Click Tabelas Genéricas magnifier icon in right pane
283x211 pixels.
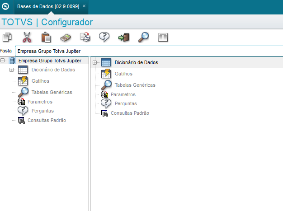pos(107,85)
